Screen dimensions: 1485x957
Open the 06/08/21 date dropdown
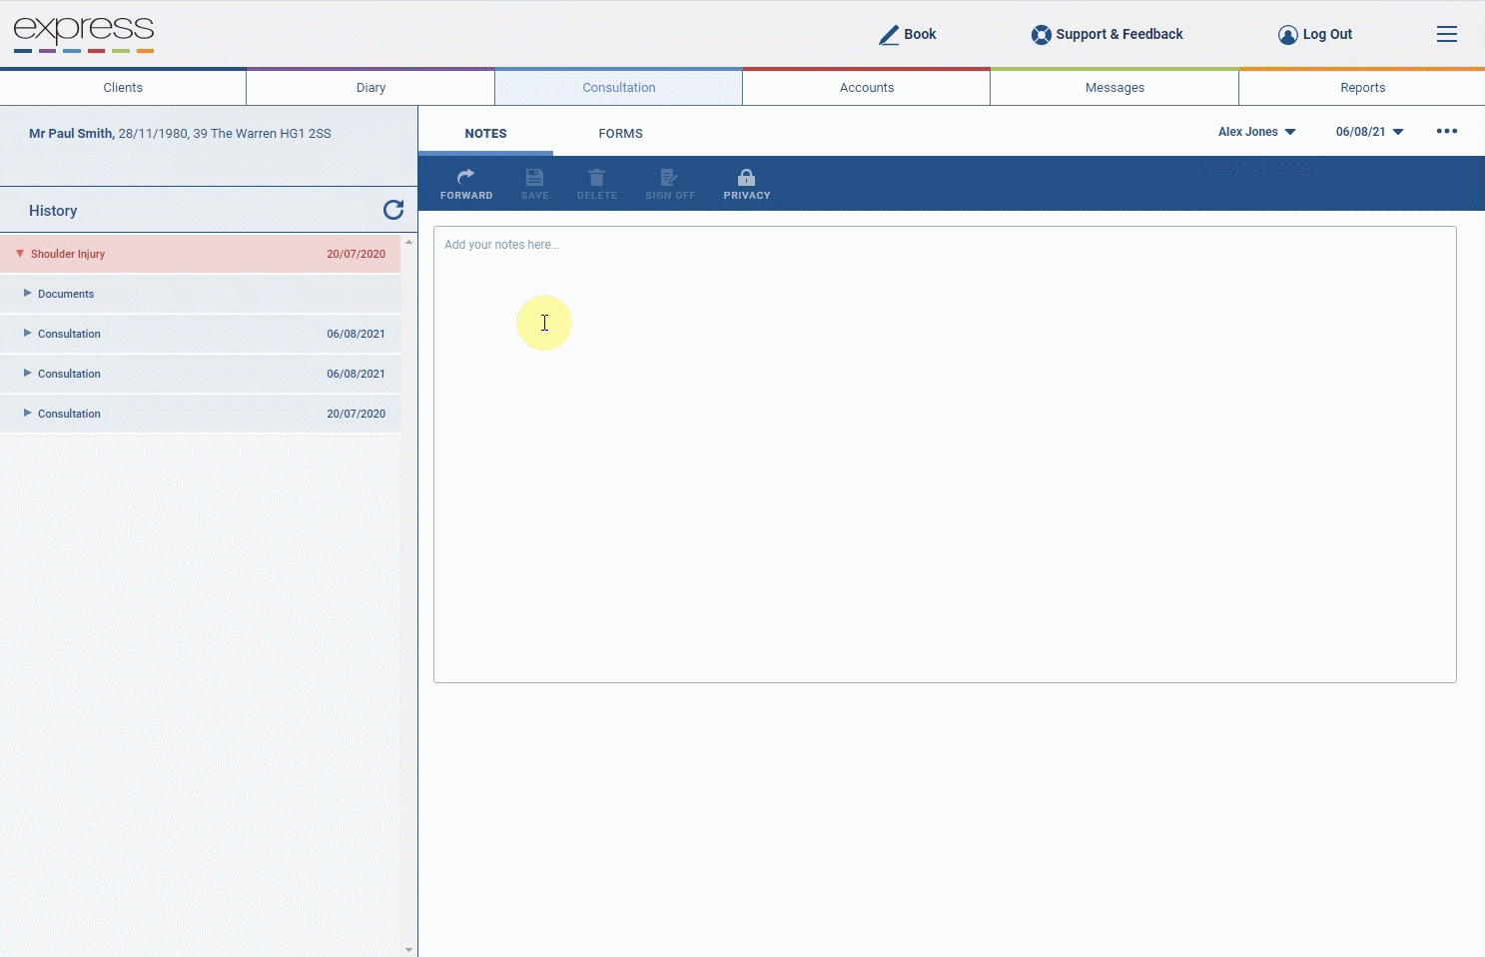coord(1369,132)
